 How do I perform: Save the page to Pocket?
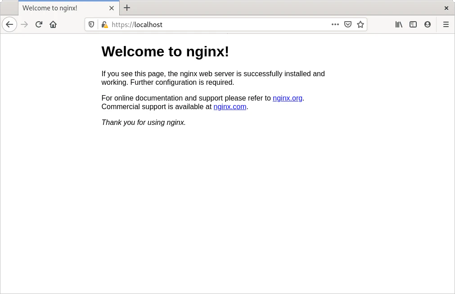[x=348, y=24]
